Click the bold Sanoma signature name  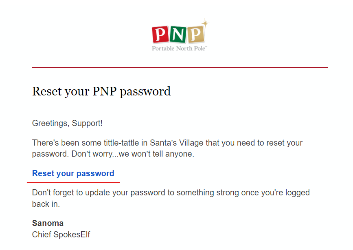[48, 223]
